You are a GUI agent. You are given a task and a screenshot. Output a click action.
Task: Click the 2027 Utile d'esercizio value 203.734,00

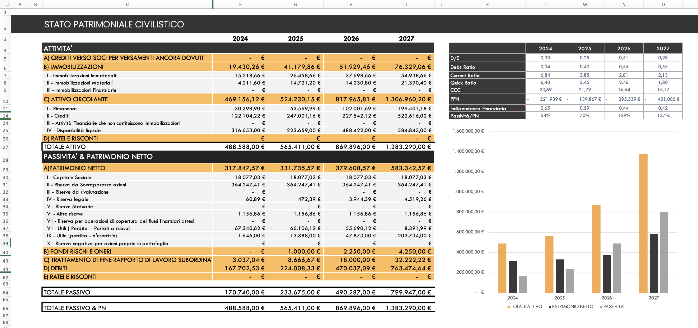tap(414, 236)
